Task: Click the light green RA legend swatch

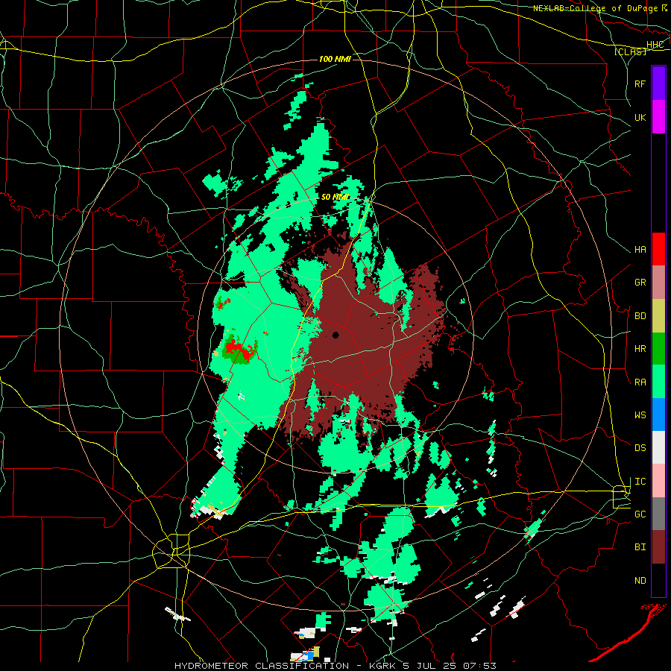Action: pos(658,382)
